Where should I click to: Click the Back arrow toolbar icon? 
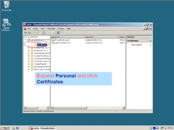[25, 32]
